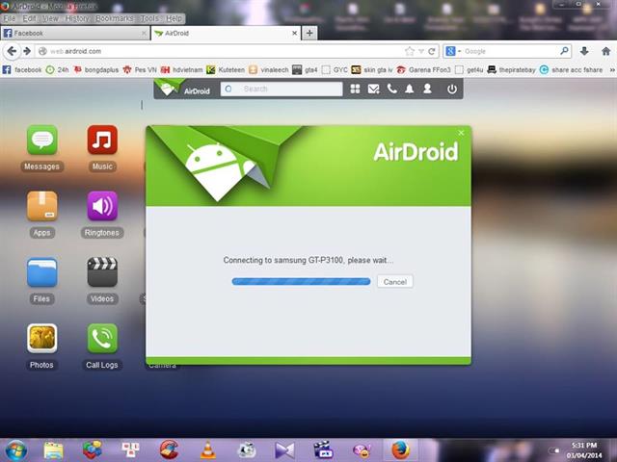Viewport: 617px width, 462px height.
Task: Close the AirDroid tab
Action: pos(294,34)
